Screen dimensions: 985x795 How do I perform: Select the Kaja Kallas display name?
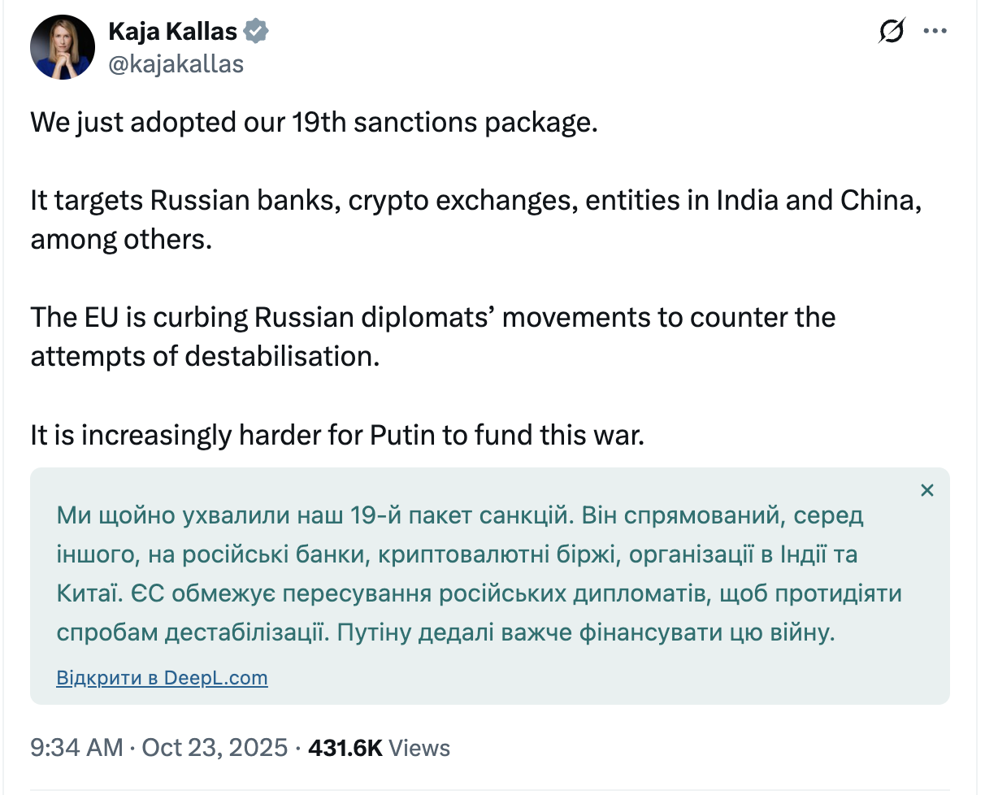(x=171, y=30)
